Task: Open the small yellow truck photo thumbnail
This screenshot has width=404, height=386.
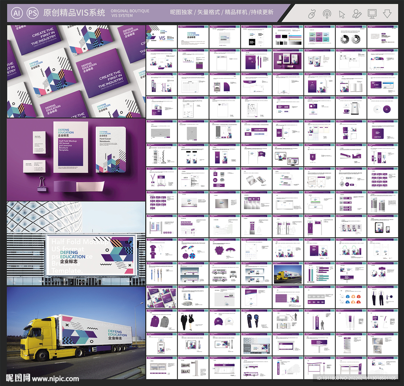Action: coord(288,273)
